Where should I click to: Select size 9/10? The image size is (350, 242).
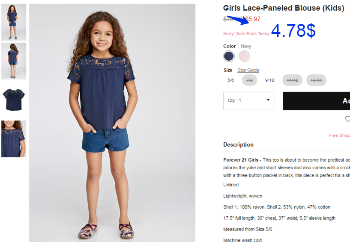click(x=269, y=80)
